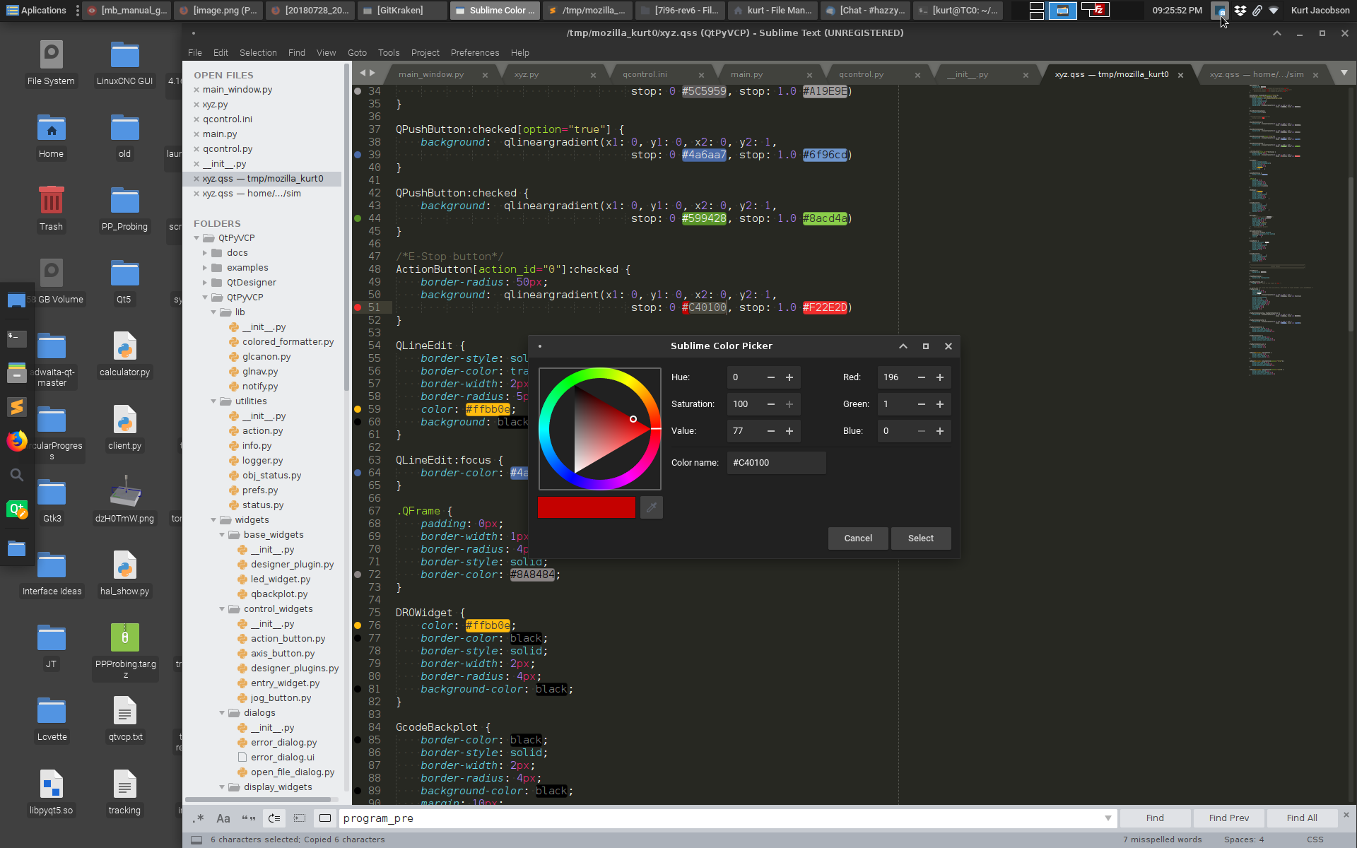Decrease Saturation with the minus button
1357x848 pixels.
(771, 404)
